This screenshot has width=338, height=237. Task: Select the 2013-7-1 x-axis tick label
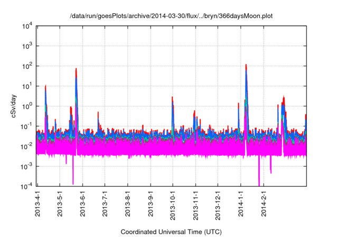coord(105,206)
